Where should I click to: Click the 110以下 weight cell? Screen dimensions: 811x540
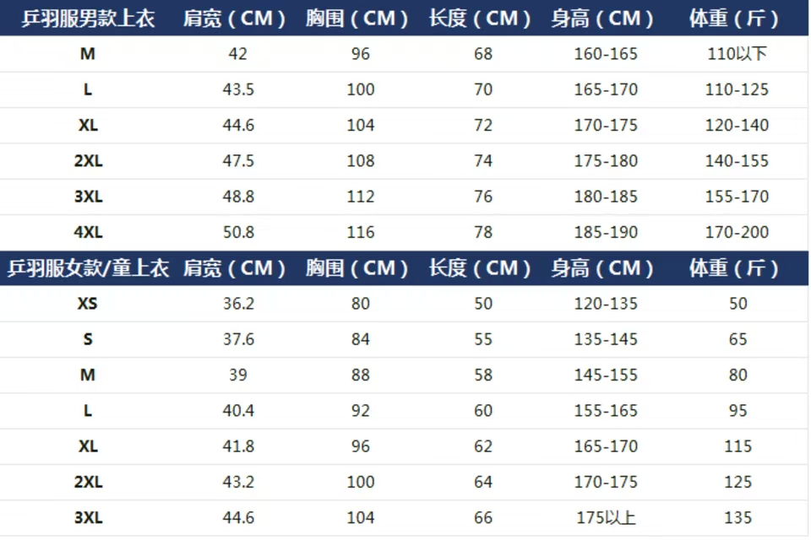[x=738, y=54]
